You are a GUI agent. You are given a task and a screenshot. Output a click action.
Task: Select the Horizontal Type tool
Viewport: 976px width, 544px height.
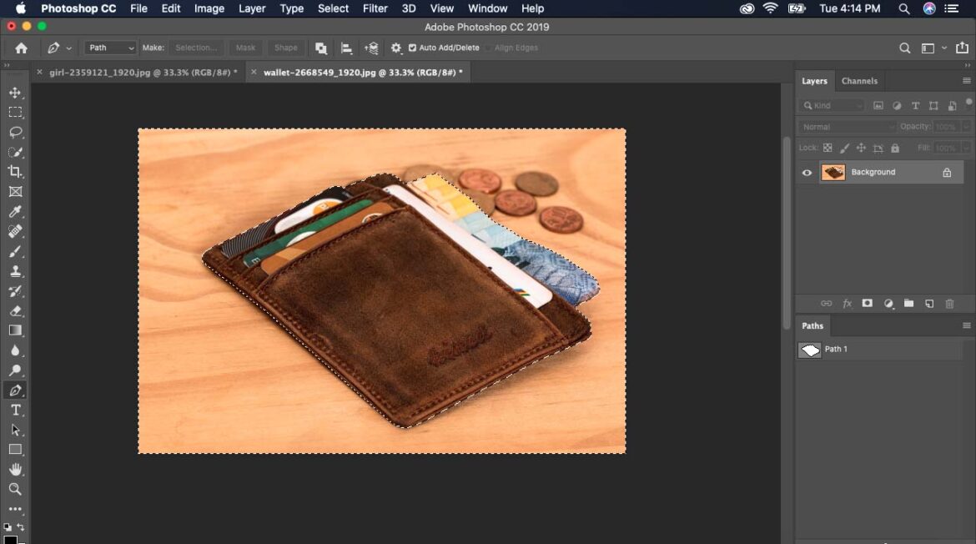(15, 410)
